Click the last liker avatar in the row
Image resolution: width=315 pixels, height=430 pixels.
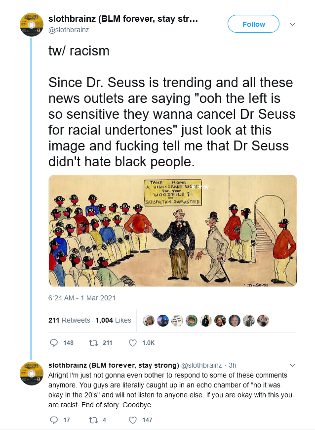click(x=263, y=320)
